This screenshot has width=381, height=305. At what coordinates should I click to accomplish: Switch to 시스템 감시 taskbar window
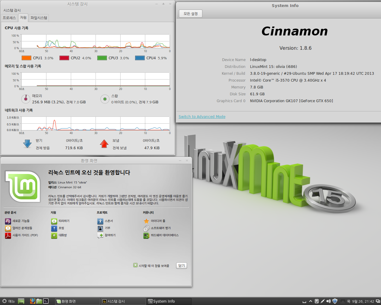pyautogui.click(x=123, y=301)
